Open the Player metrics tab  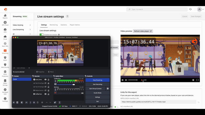pos(75,25)
